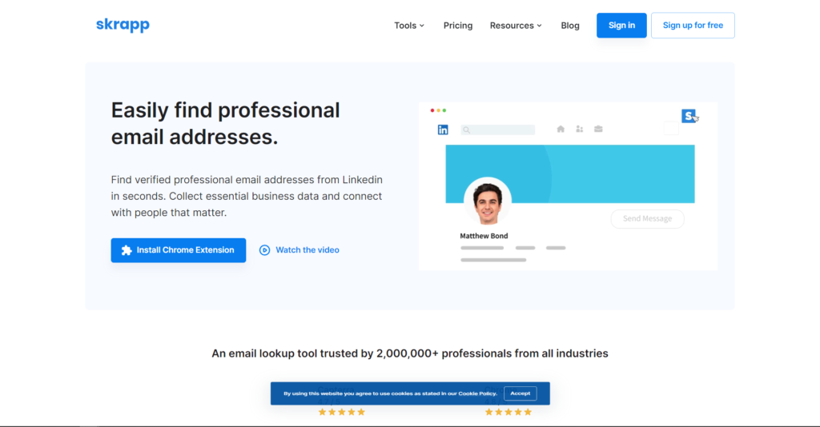Viewport: 820px width, 427px height.
Task: Click the play circle icon beside Watch the video
Action: tap(264, 250)
